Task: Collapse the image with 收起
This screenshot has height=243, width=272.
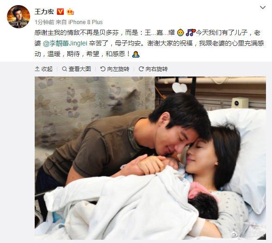Action: pyautogui.click(x=43, y=69)
